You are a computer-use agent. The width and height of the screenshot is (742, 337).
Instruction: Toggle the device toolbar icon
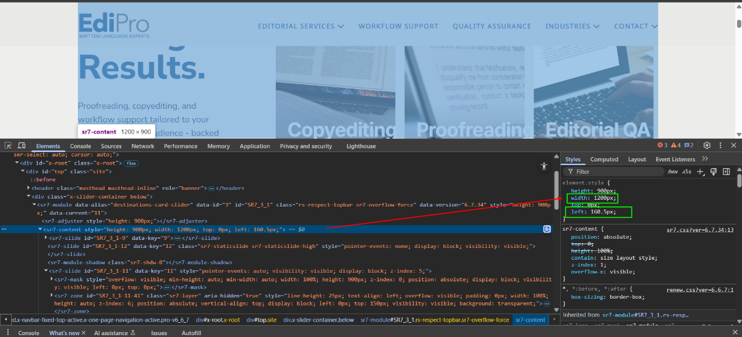(x=22, y=146)
